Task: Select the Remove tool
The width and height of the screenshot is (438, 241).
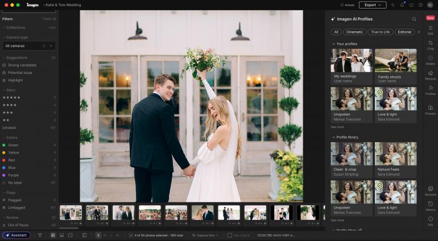Action: [x=430, y=75]
